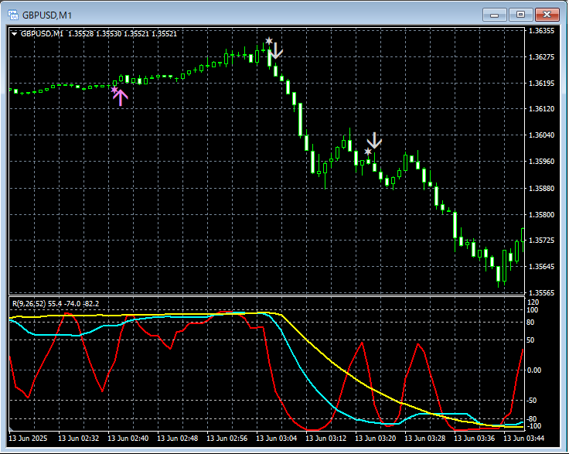This screenshot has width=569, height=454.
Task: Click the chart icon in the title bar
Action: point(12,15)
